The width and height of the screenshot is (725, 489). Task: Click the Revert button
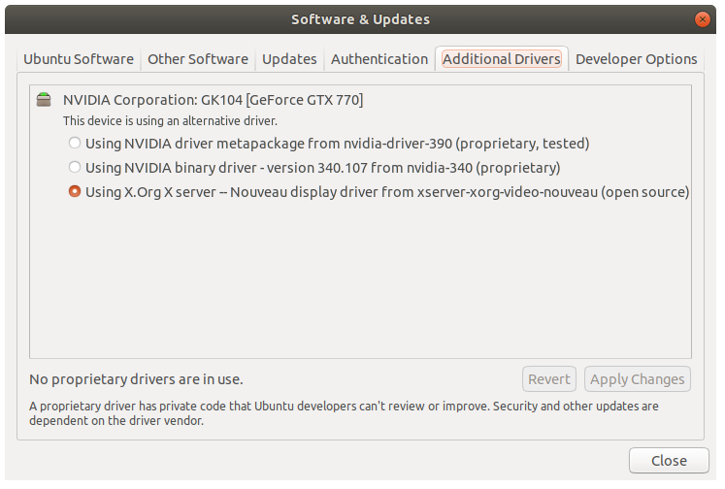549,379
